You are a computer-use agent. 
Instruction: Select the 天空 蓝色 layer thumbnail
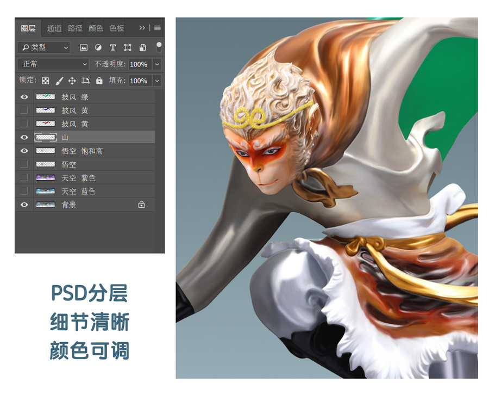coord(46,191)
